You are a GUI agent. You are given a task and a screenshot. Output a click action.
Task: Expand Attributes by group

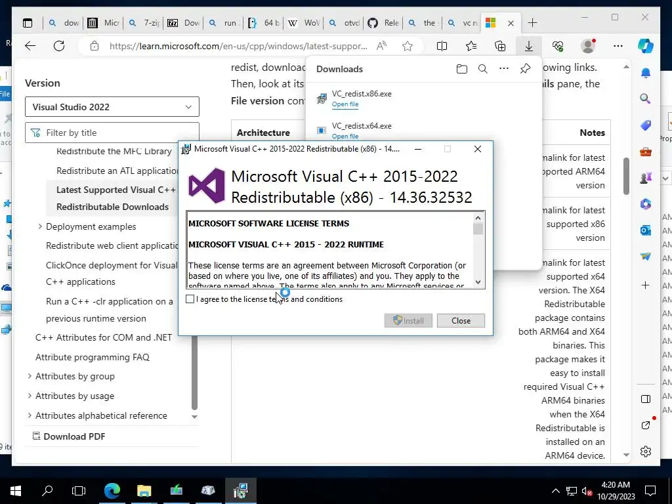coord(30,376)
